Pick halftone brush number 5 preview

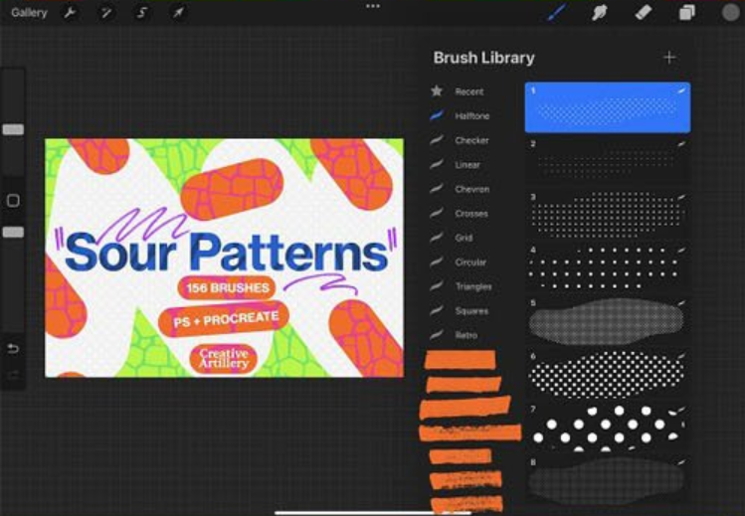coord(607,320)
